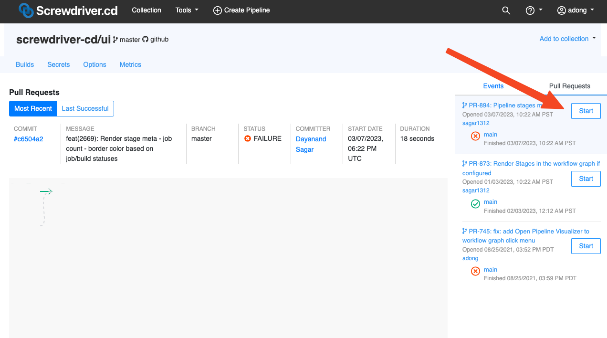Expand the help menu dropdown arrow
Image resolution: width=607 pixels, height=338 pixels.
coord(541,10)
